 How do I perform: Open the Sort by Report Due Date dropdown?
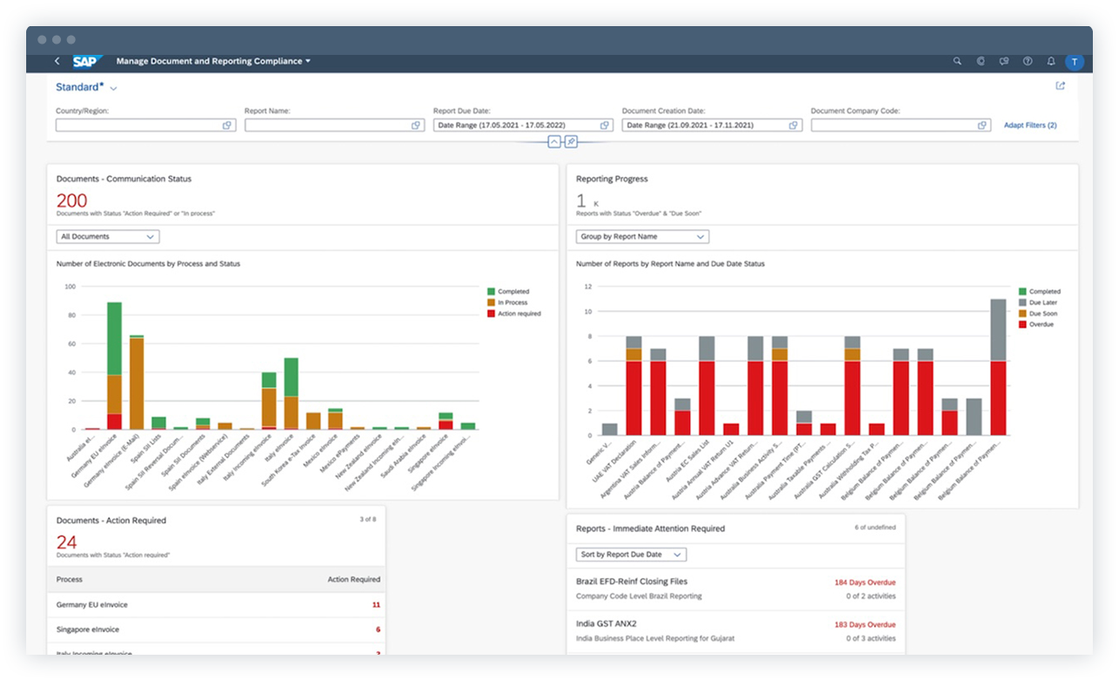tap(629, 554)
